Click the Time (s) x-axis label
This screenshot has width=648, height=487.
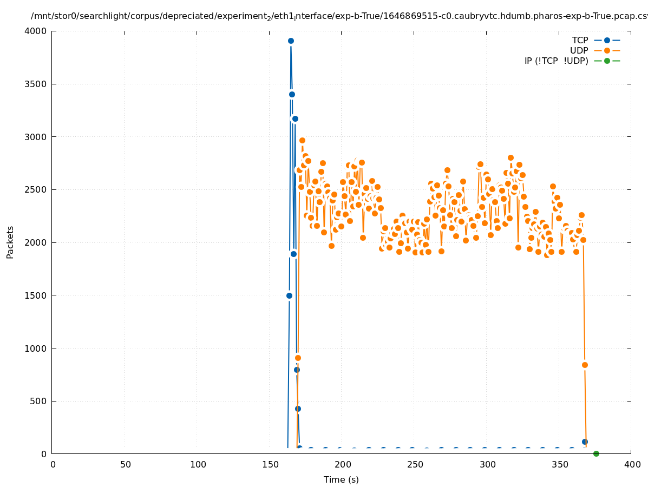pyautogui.click(x=341, y=479)
